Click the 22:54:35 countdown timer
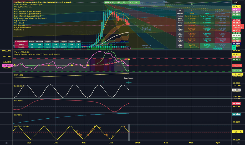Viewport: 245px width, 145px height. click(238, 28)
